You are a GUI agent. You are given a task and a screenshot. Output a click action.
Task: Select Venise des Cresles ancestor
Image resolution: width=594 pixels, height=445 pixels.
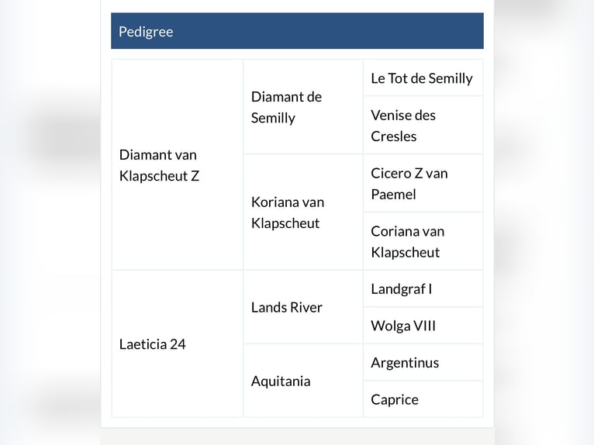(403, 126)
